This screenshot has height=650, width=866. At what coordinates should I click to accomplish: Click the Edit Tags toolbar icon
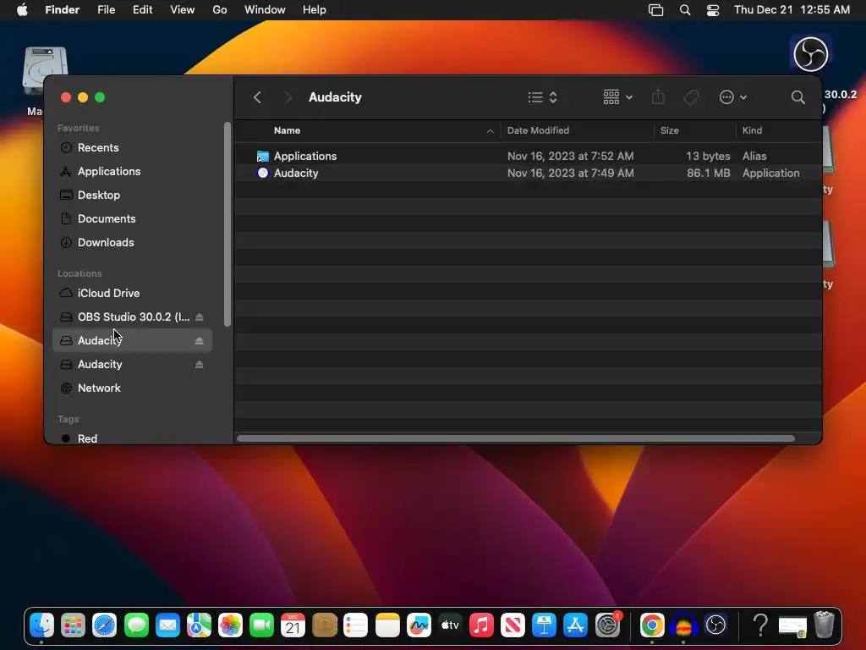pos(691,97)
